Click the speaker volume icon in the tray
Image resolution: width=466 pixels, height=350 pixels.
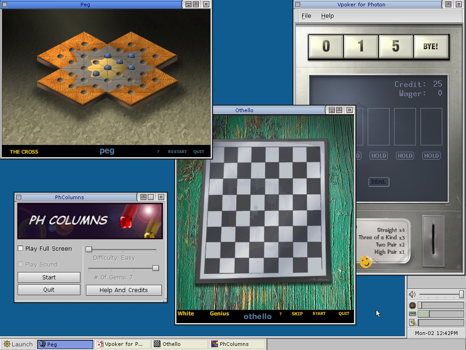point(412,294)
